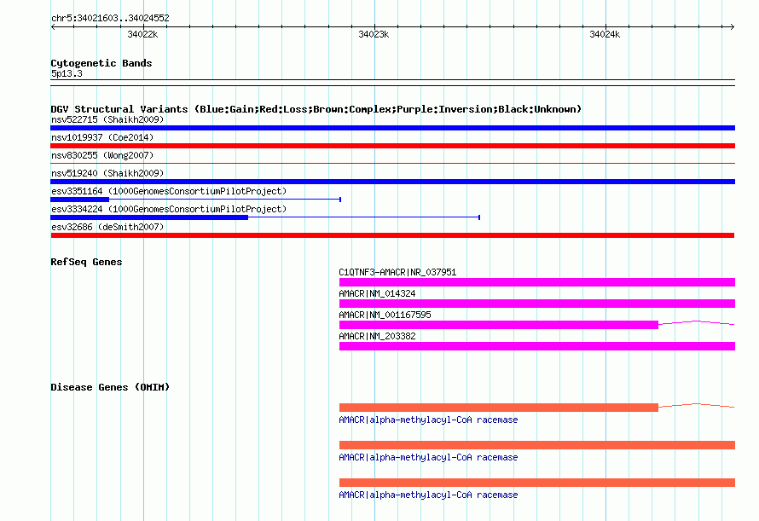Select the magenta NM_014324 transcript bar

tap(537, 304)
